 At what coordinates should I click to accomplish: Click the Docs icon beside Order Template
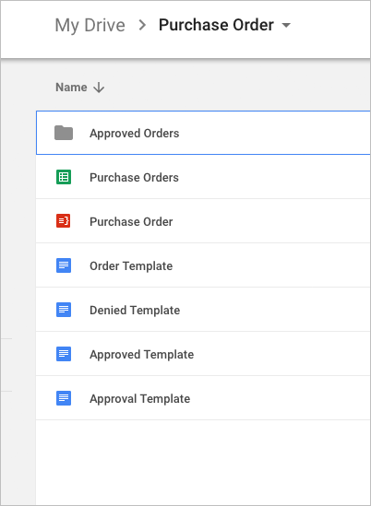tap(64, 265)
